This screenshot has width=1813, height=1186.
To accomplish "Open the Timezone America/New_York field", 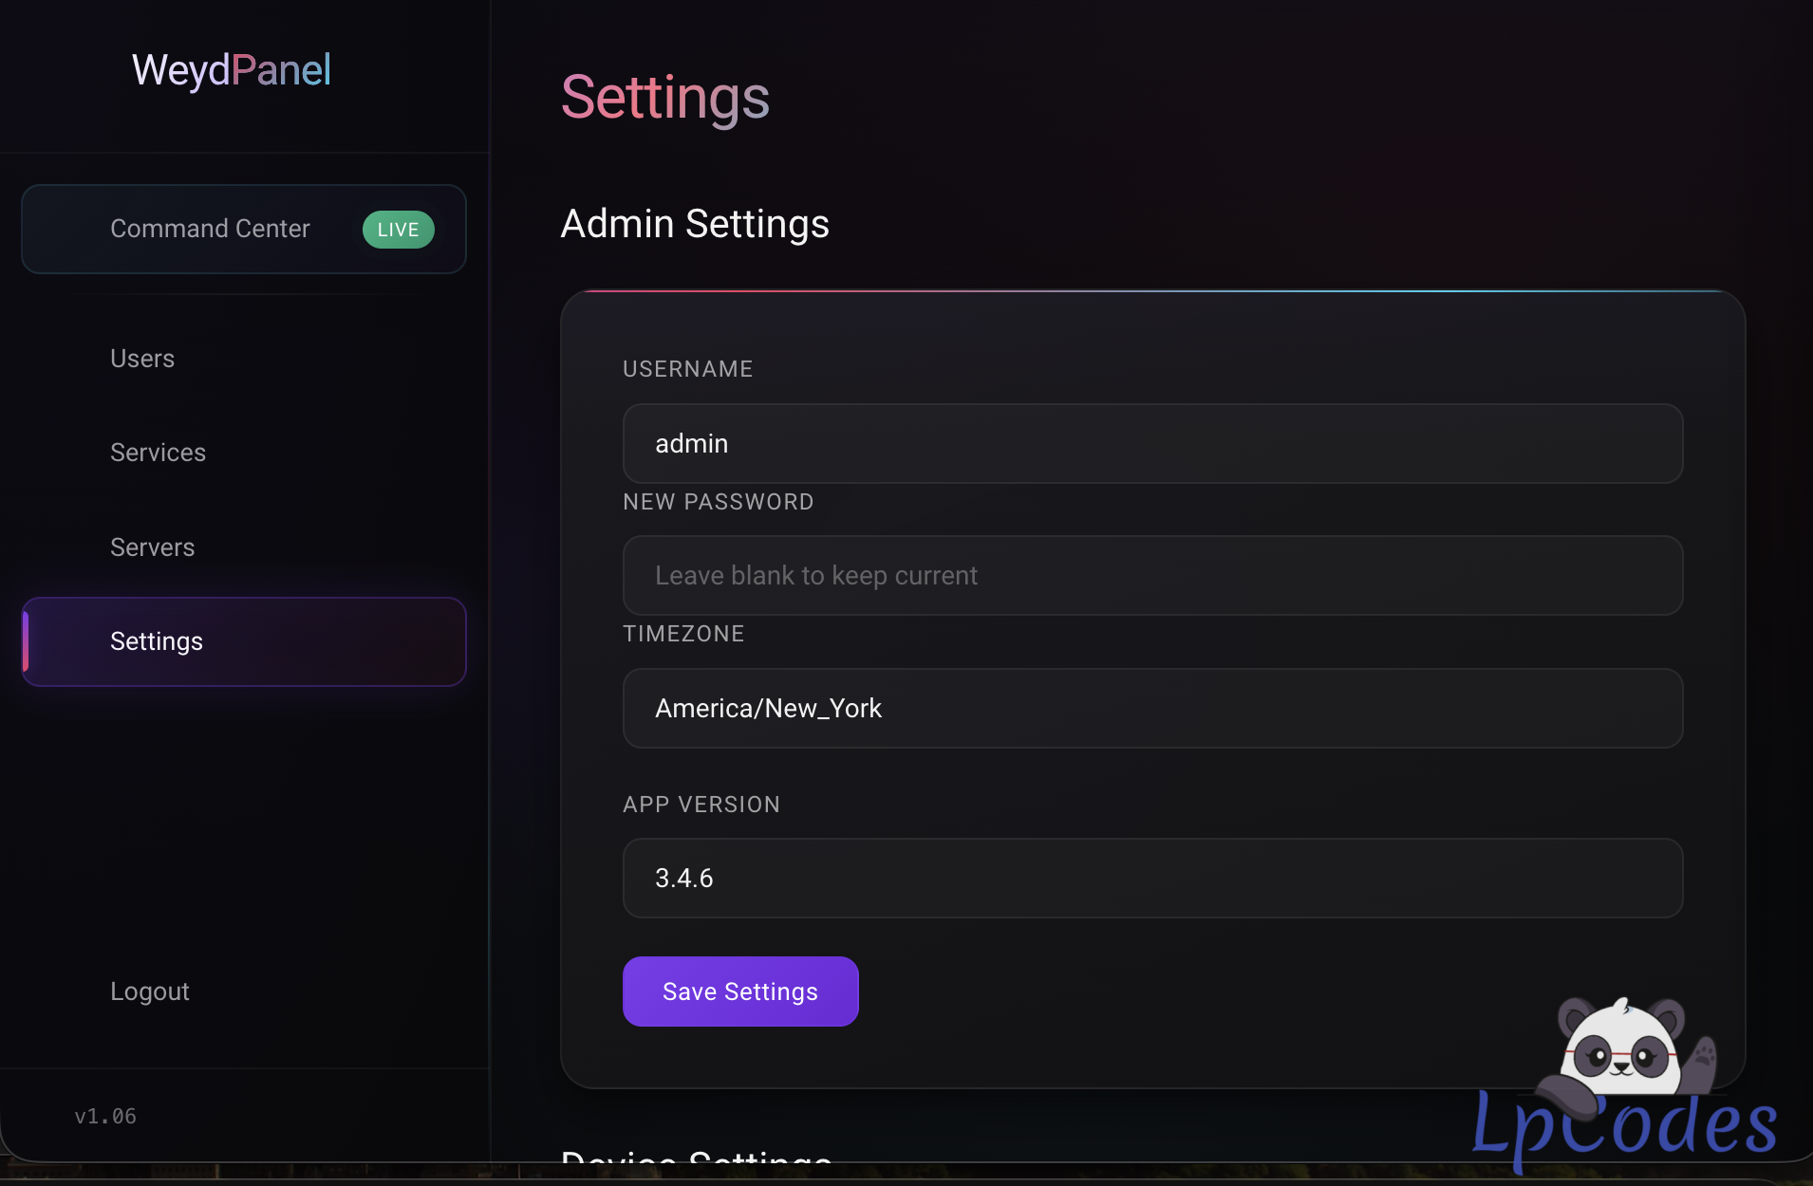I will pyautogui.click(x=1152, y=708).
